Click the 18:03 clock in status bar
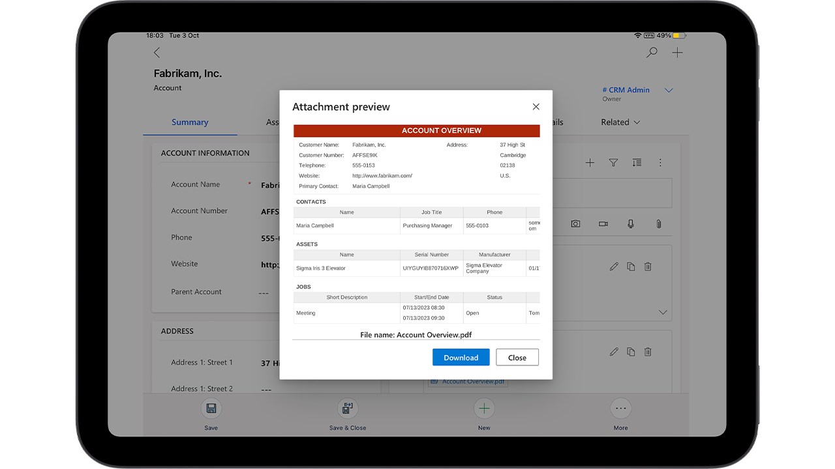The height and width of the screenshot is (469, 835). click(155, 35)
